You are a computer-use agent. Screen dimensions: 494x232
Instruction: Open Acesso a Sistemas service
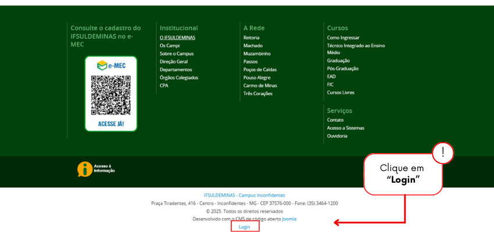click(x=346, y=128)
